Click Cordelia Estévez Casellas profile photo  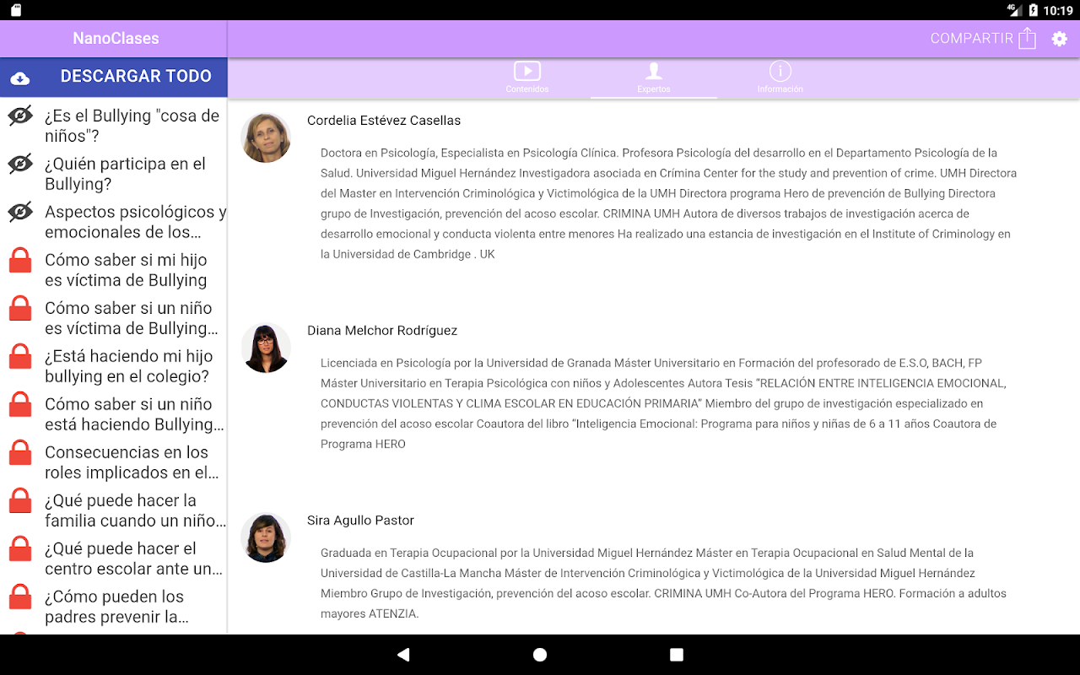point(266,138)
